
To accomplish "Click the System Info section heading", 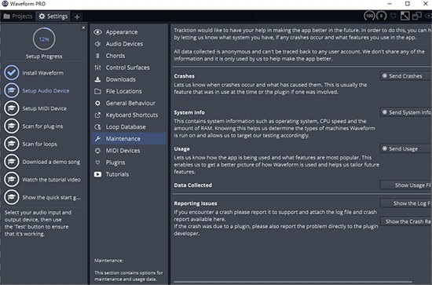I will 189,112.
